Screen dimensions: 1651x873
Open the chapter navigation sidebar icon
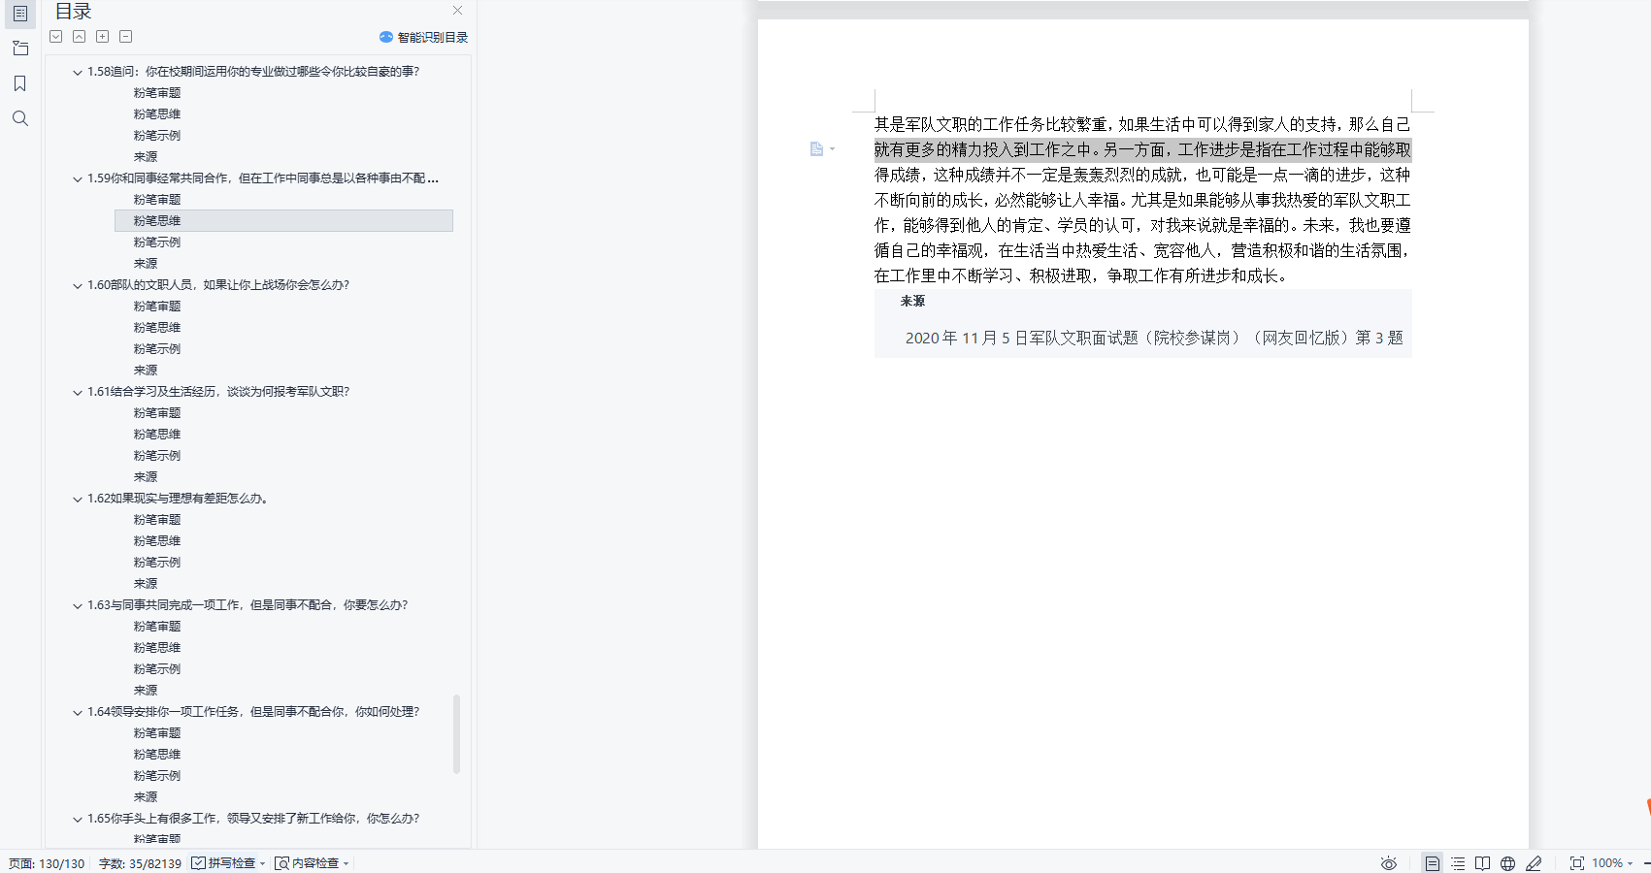coord(19,48)
